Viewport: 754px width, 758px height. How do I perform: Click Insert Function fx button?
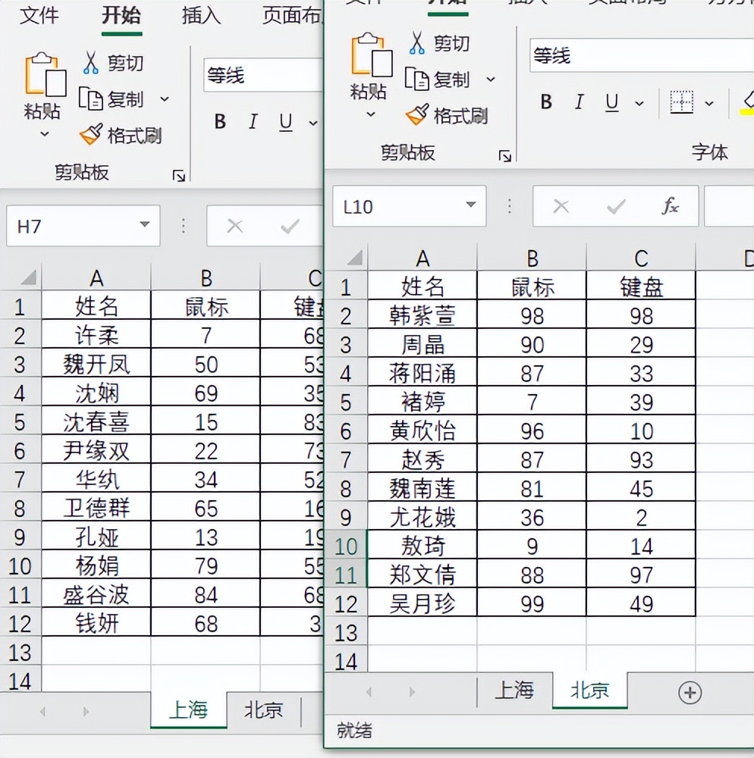[x=671, y=206]
